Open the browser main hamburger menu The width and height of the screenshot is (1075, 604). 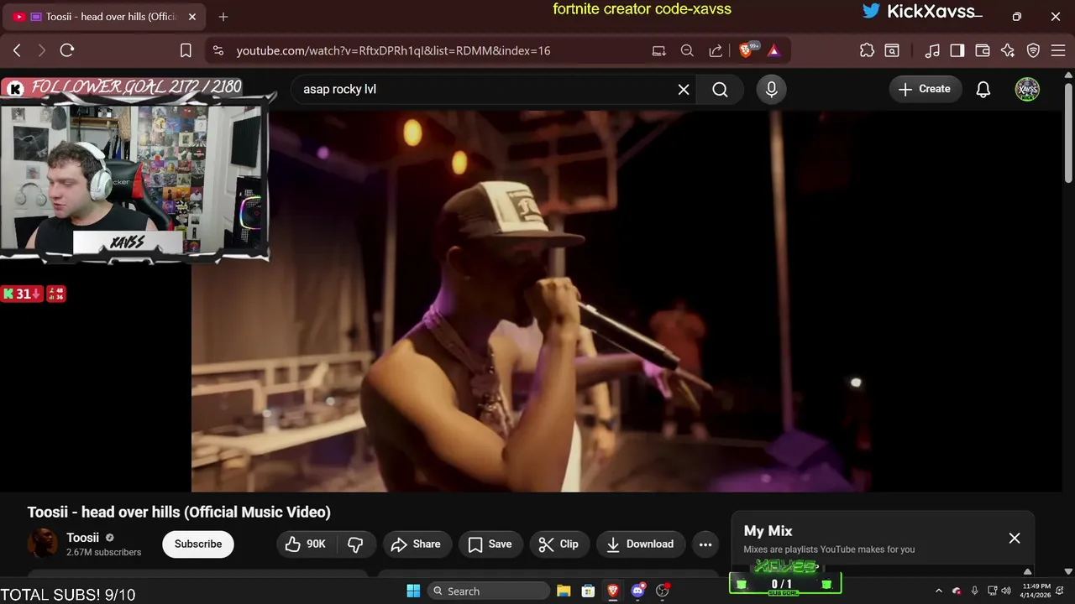point(1057,50)
